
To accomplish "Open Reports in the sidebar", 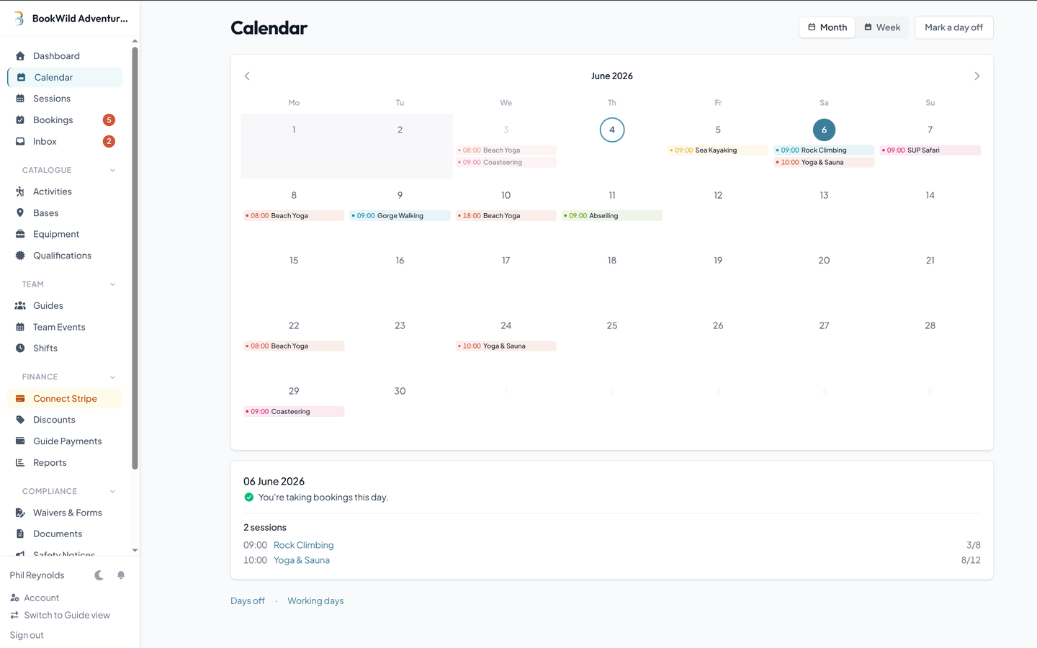I will click(65, 463).
